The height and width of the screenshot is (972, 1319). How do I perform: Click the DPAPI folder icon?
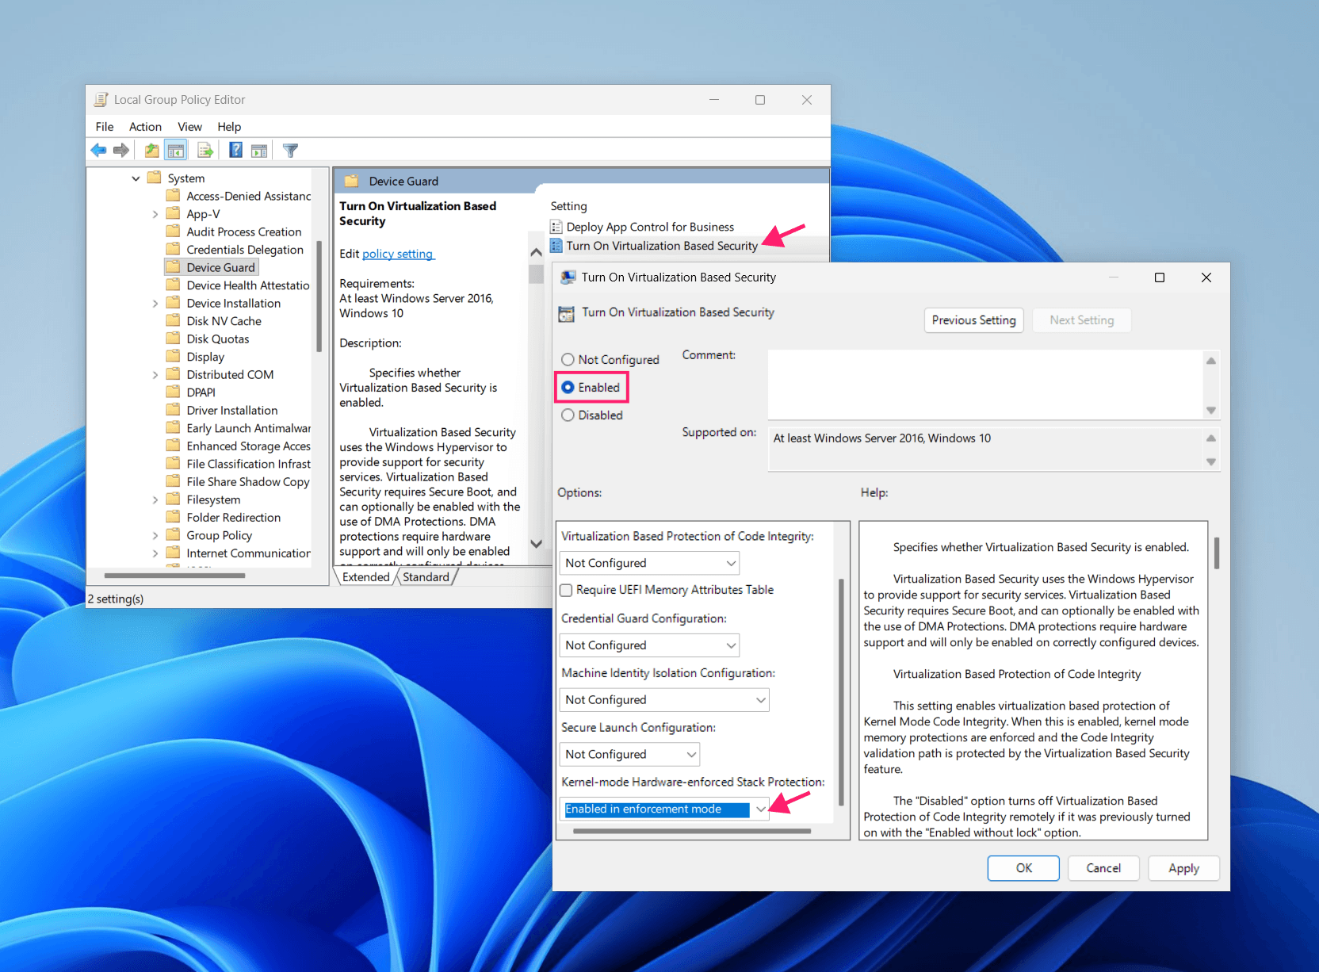coord(173,392)
